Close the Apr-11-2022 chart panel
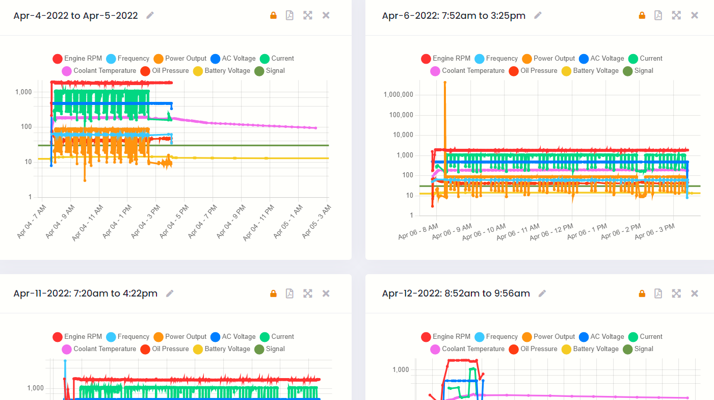 pos(326,294)
